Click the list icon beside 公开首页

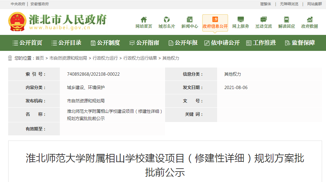click(x=15, y=43)
